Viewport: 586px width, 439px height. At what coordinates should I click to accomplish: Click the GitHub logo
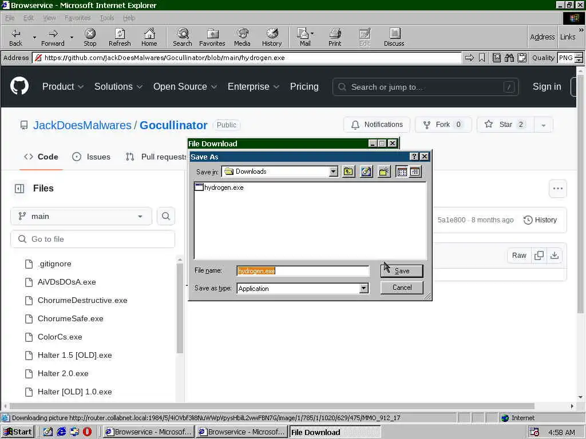(19, 86)
